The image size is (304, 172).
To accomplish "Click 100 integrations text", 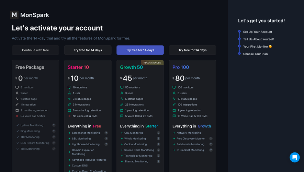I will 187,105.
